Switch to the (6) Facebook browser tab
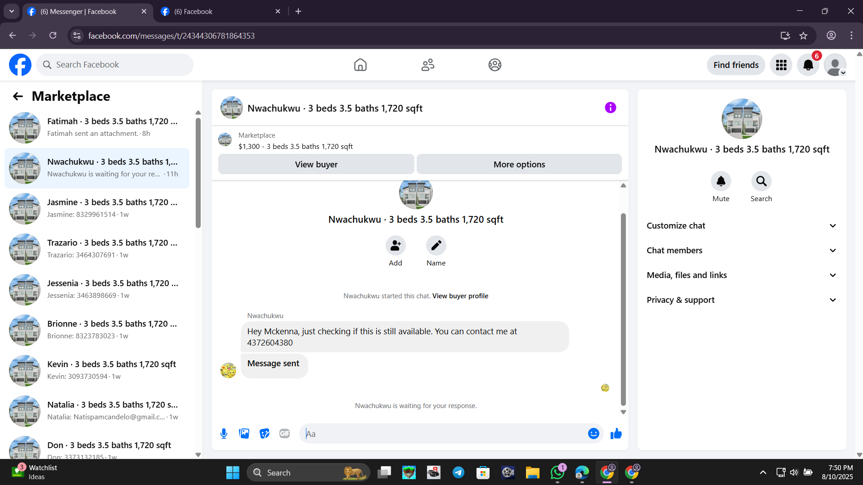 click(x=220, y=11)
